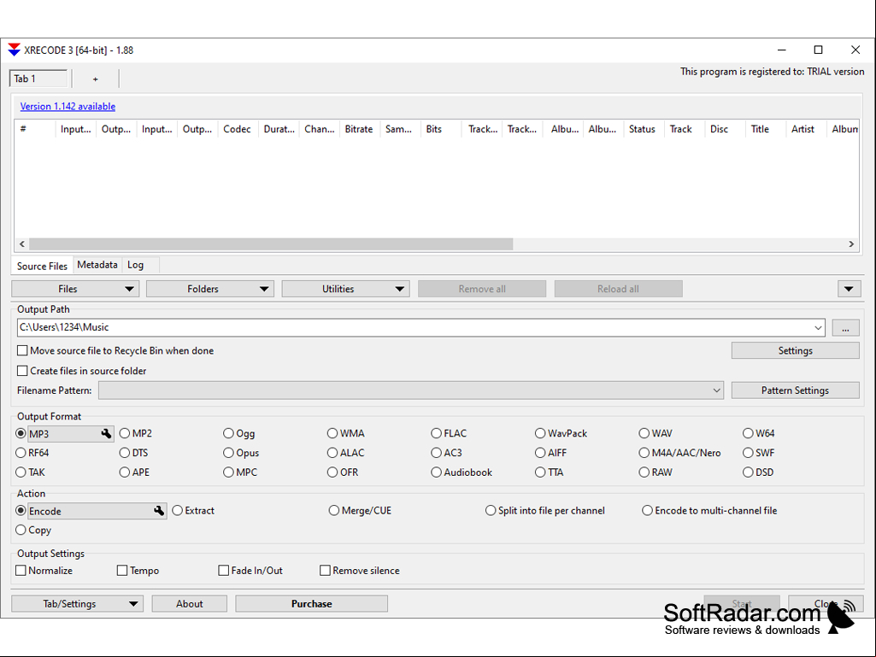Select FLAC output format
Image resolution: width=876 pixels, height=657 pixels.
coord(437,433)
